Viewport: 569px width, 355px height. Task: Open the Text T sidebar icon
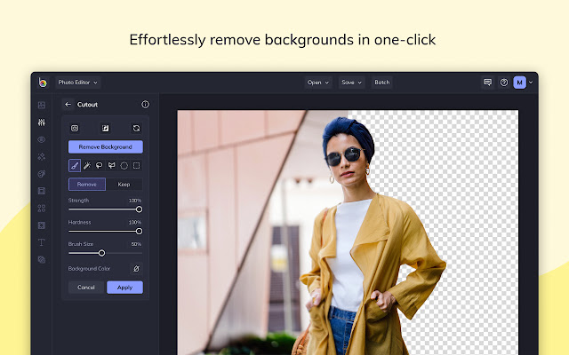[42, 242]
